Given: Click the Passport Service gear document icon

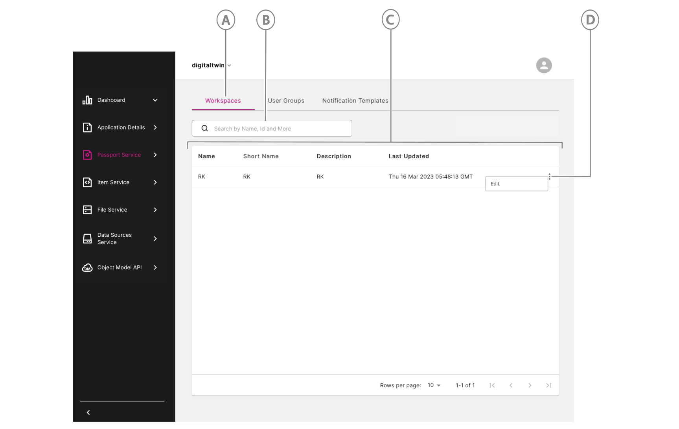Looking at the screenshot, I should pos(87,155).
